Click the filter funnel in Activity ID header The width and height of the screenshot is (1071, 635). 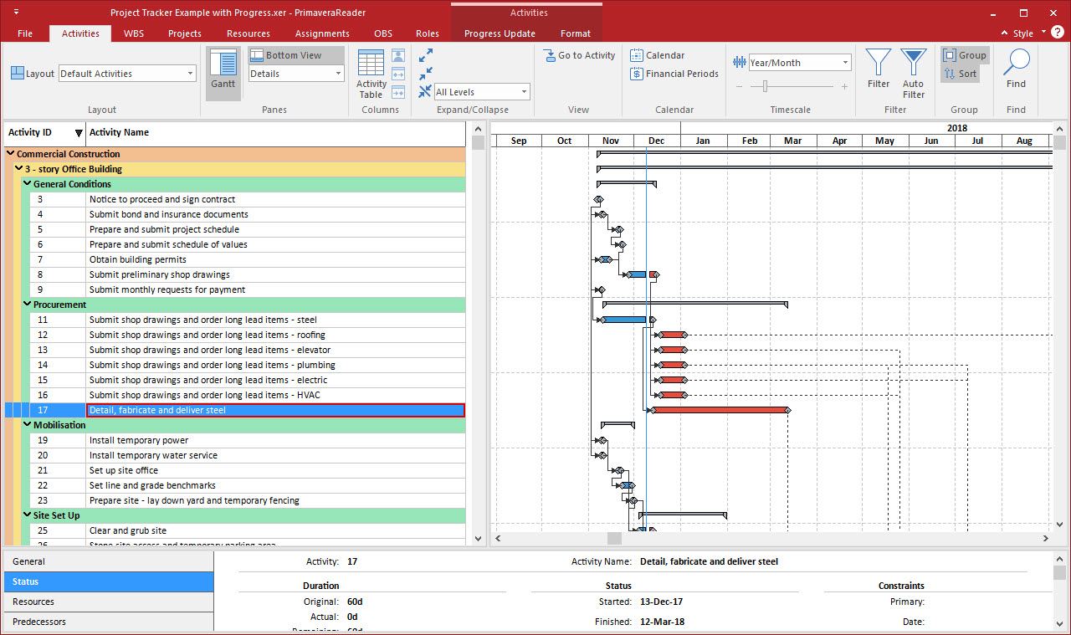pos(79,132)
